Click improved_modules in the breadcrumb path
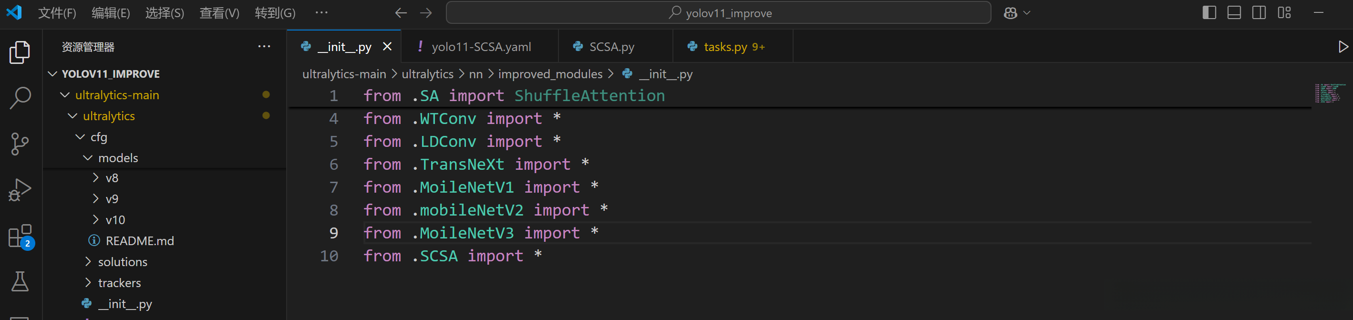Screen dimensions: 1353x320 [x=550, y=74]
